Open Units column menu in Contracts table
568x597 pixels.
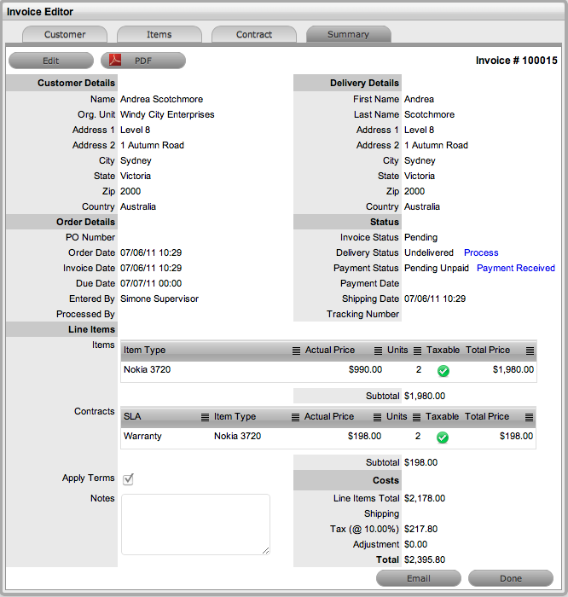(x=416, y=417)
